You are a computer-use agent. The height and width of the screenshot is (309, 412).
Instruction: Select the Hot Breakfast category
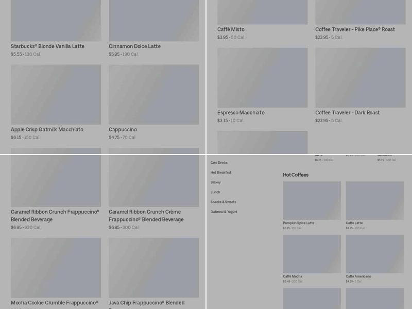pyautogui.click(x=221, y=173)
